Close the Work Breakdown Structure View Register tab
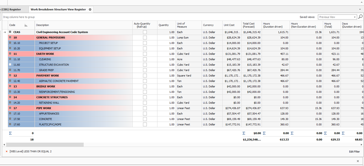Viewport: 364px width, 166px height. point(90,10)
